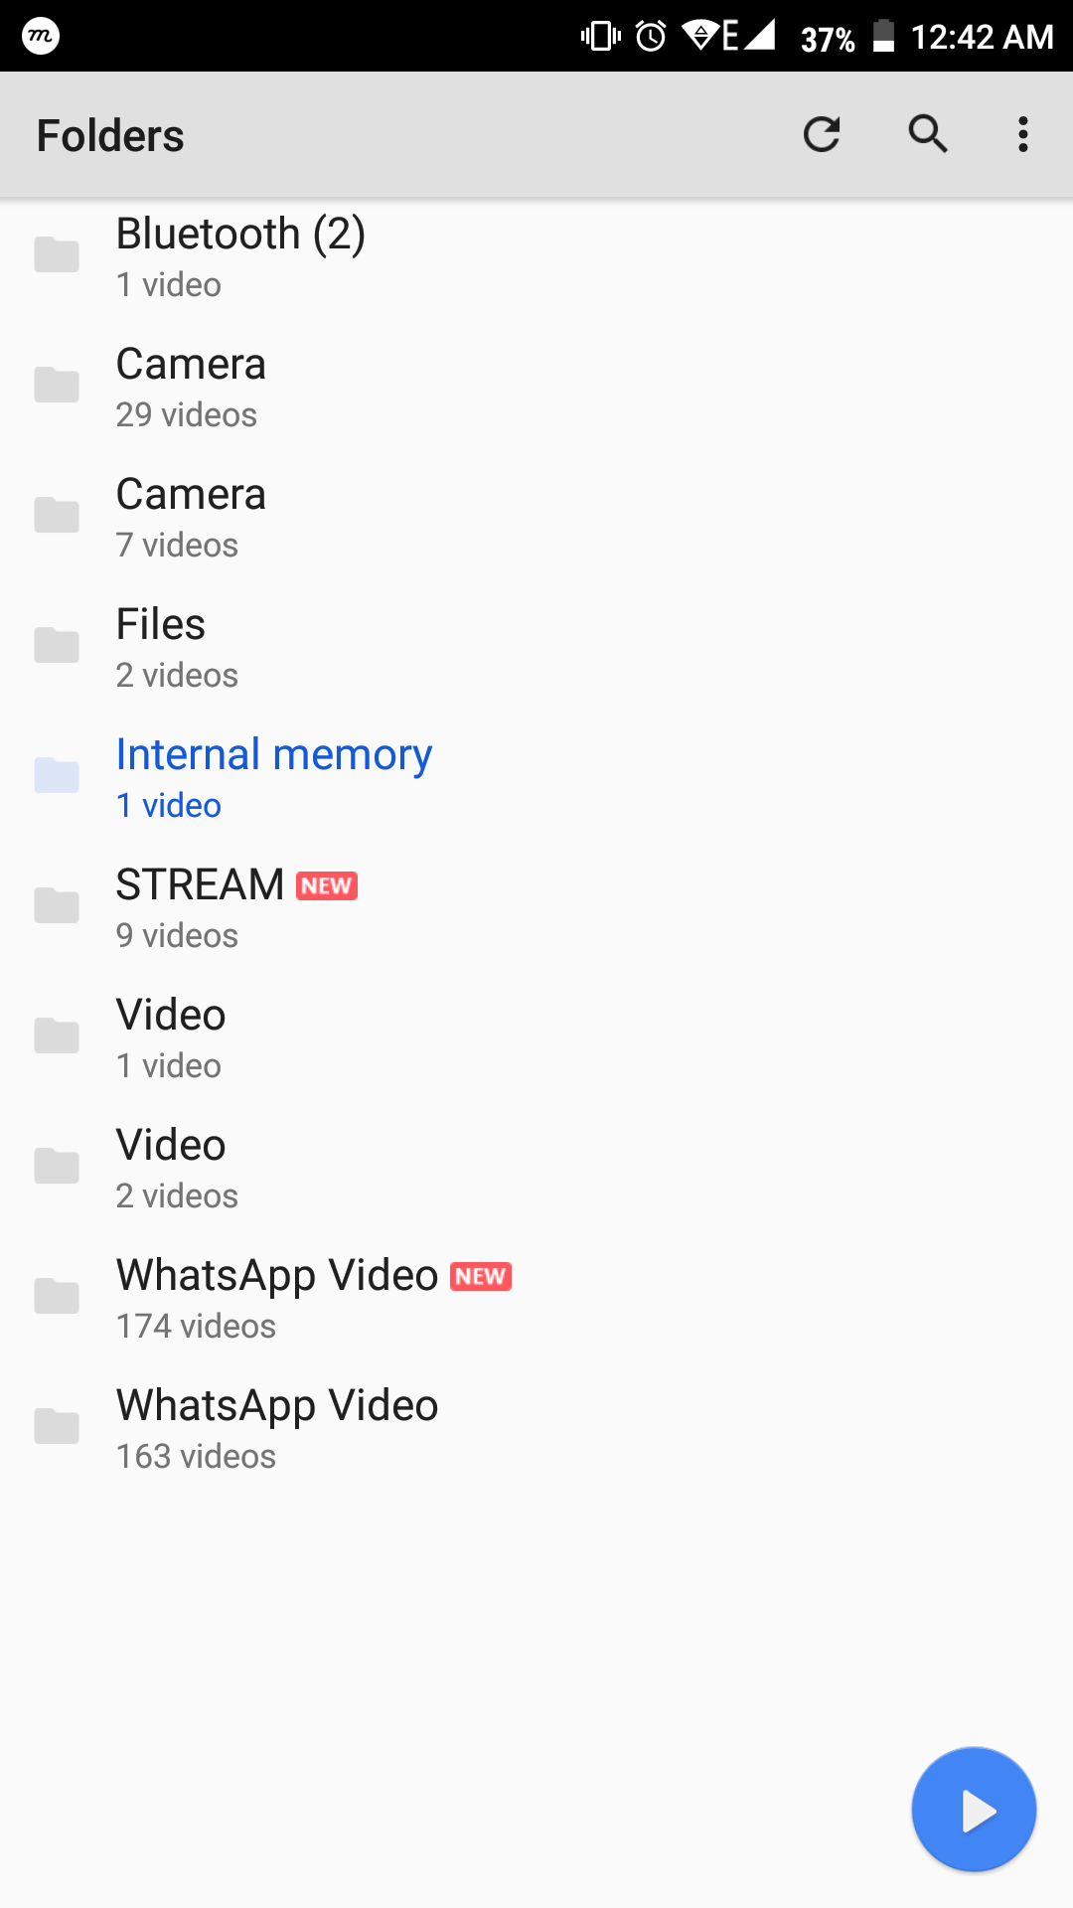The image size is (1073, 1908).
Task: Tap the Folders title in the header
Action: click(110, 135)
